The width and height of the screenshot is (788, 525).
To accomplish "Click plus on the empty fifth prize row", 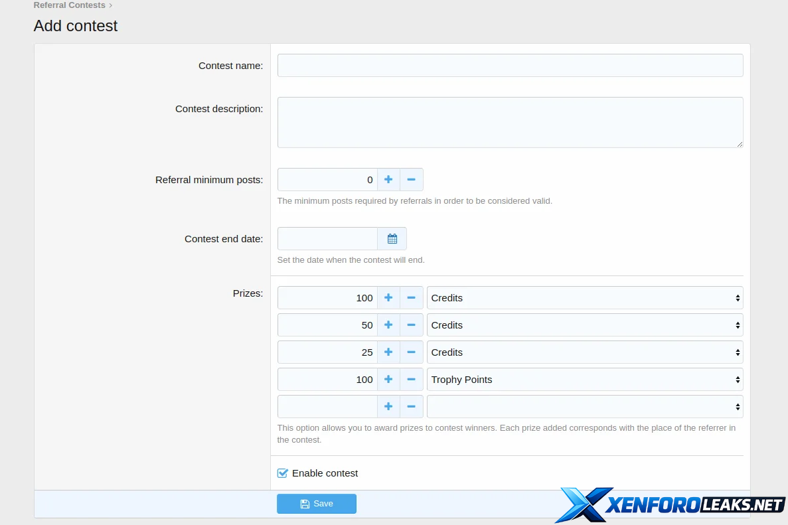I will pyautogui.click(x=388, y=407).
